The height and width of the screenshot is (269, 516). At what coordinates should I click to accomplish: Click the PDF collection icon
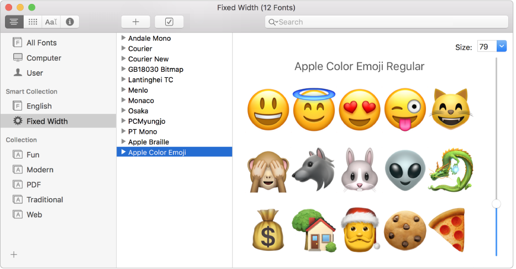[x=18, y=184]
